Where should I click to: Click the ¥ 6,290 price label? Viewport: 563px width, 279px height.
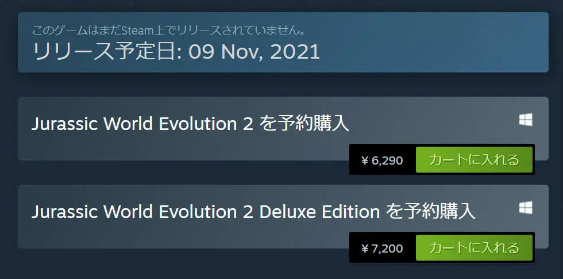click(382, 160)
